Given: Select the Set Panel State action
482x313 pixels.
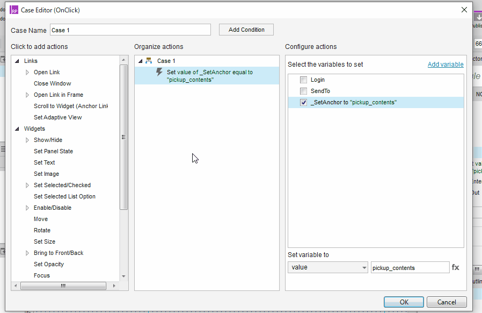Looking at the screenshot, I should pos(53,151).
